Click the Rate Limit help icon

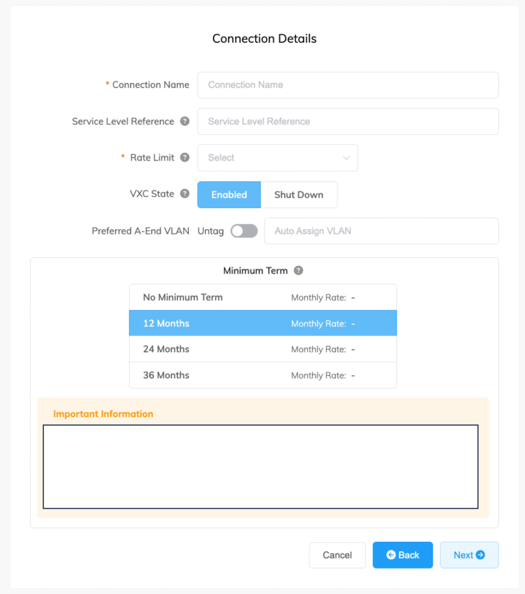pyautogui.click(x=184, y=157)
